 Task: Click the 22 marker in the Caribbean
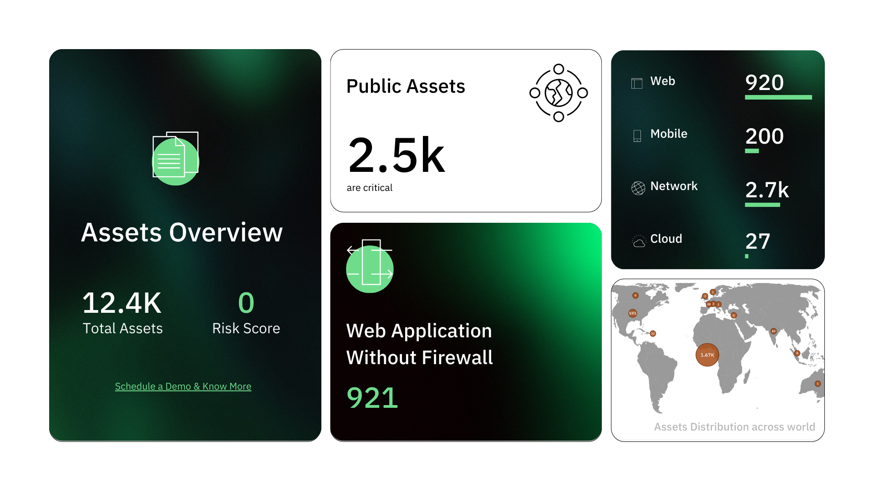(x=653, y=334)
